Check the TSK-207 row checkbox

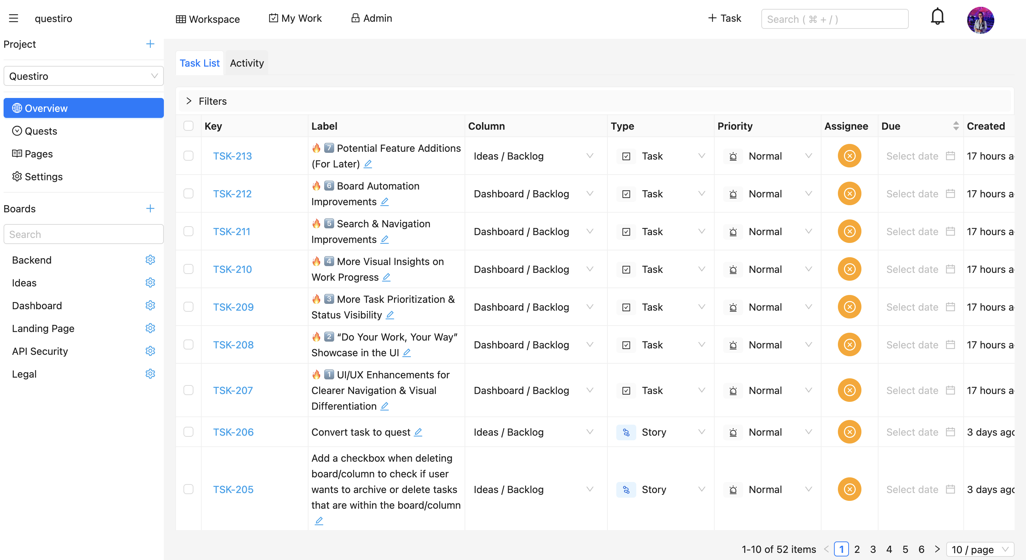click(x=188, y=390)
